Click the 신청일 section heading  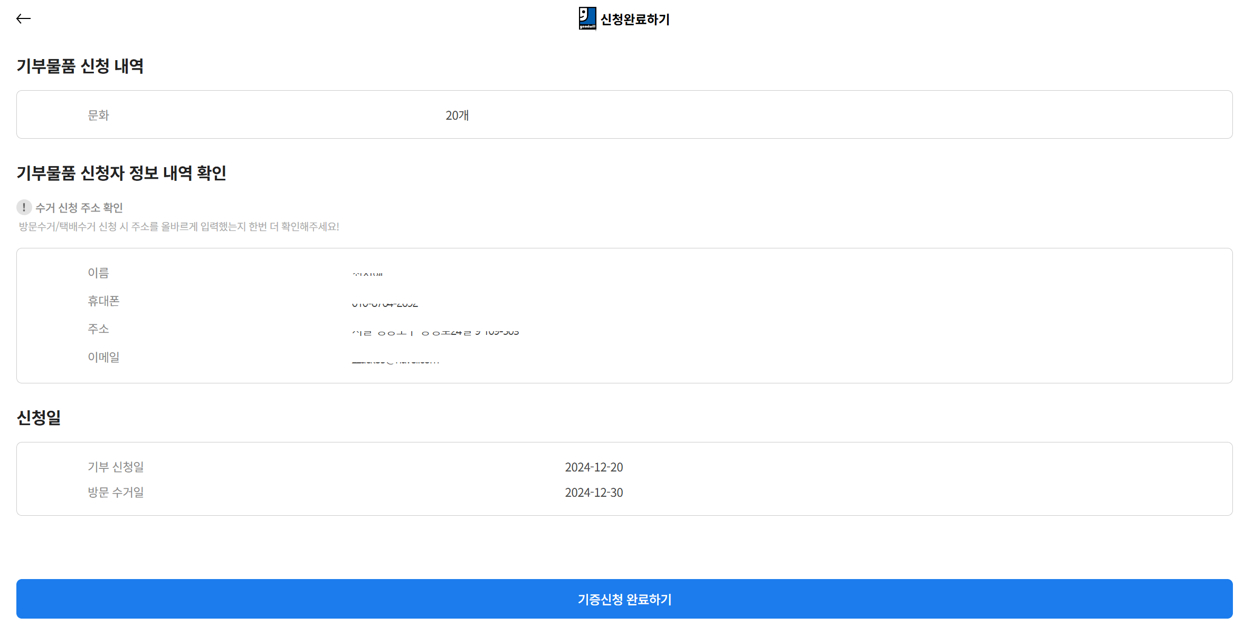point(39,418)
